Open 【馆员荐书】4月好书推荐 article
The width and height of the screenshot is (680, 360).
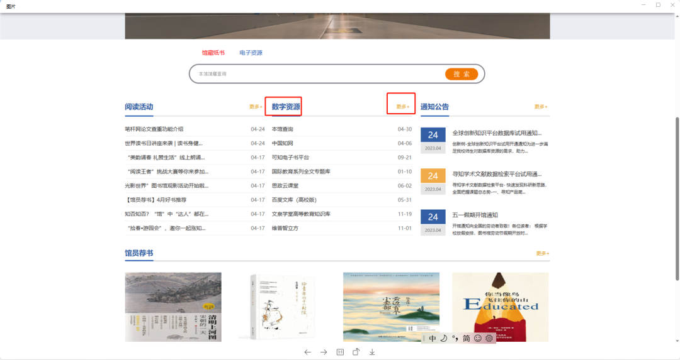[156, 200]
